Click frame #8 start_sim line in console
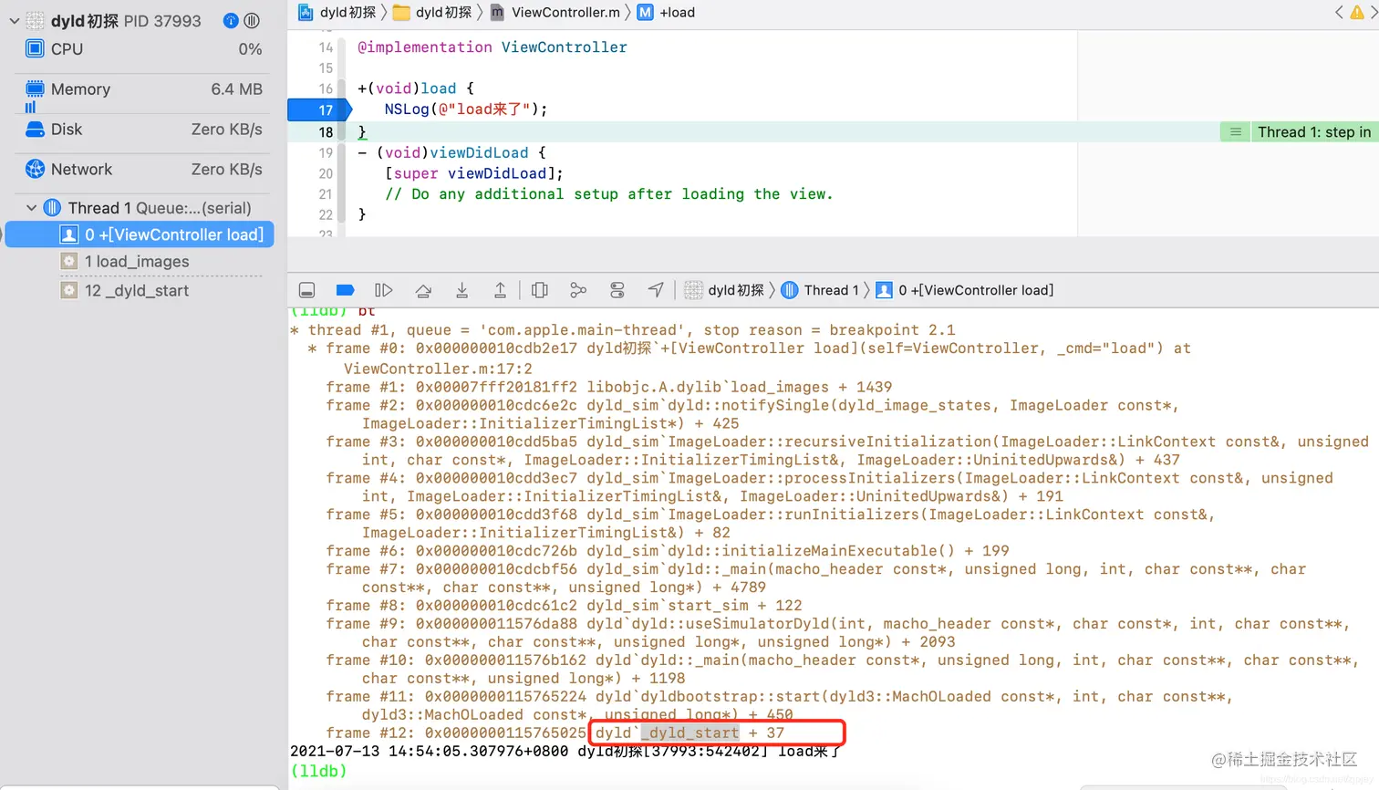Viewport: 1379px width, 790px height. 564,606
